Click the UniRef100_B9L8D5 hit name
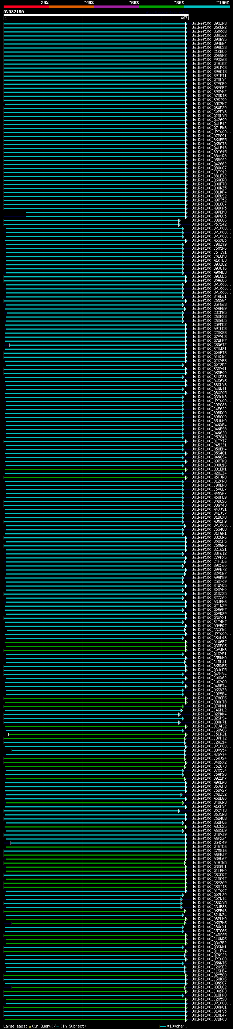Screen dimensions: 233x1029 tap(209, 276)
